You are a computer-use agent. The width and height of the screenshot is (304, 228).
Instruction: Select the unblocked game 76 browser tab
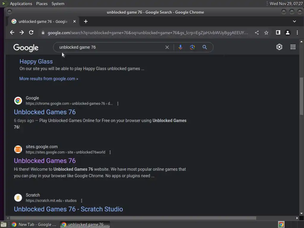(43, 21)
